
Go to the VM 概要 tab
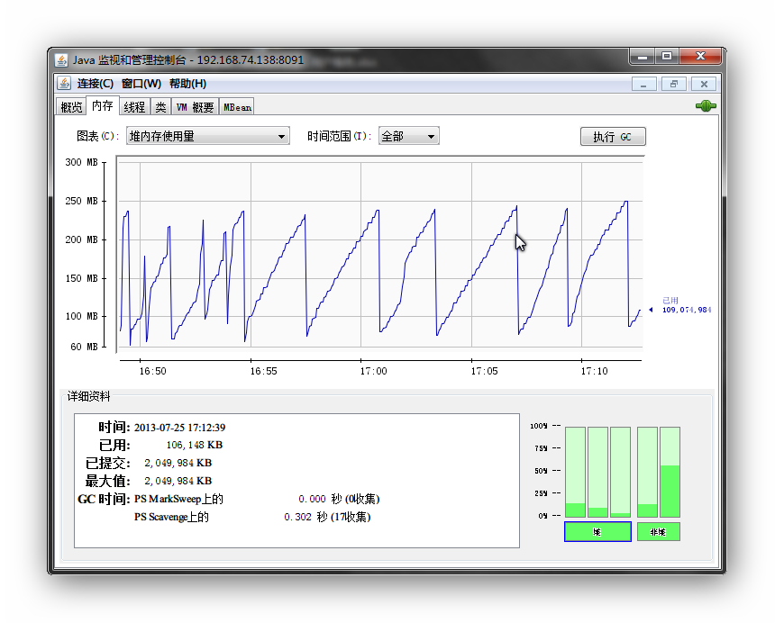pyautogui.click(x=196, y=107)
